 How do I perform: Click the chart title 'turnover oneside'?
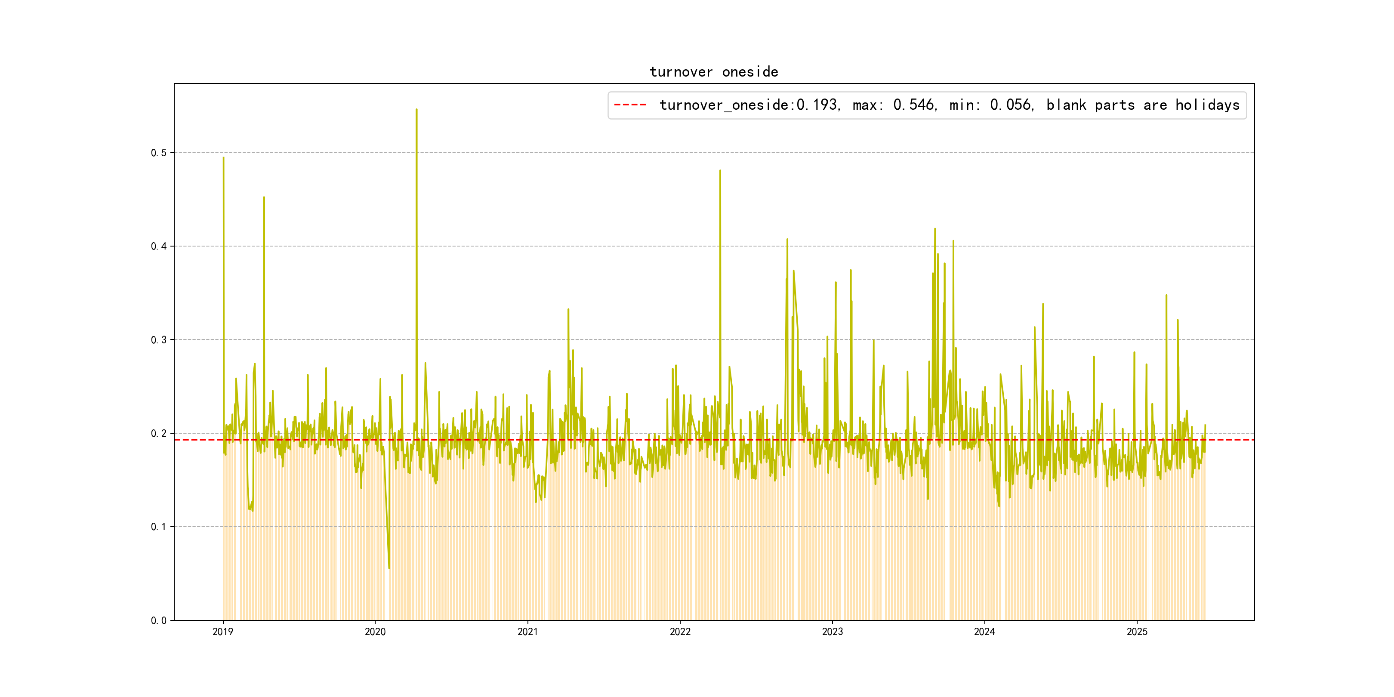713,72
